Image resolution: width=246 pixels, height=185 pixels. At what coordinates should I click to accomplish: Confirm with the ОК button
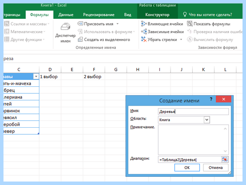pos(187,168)
